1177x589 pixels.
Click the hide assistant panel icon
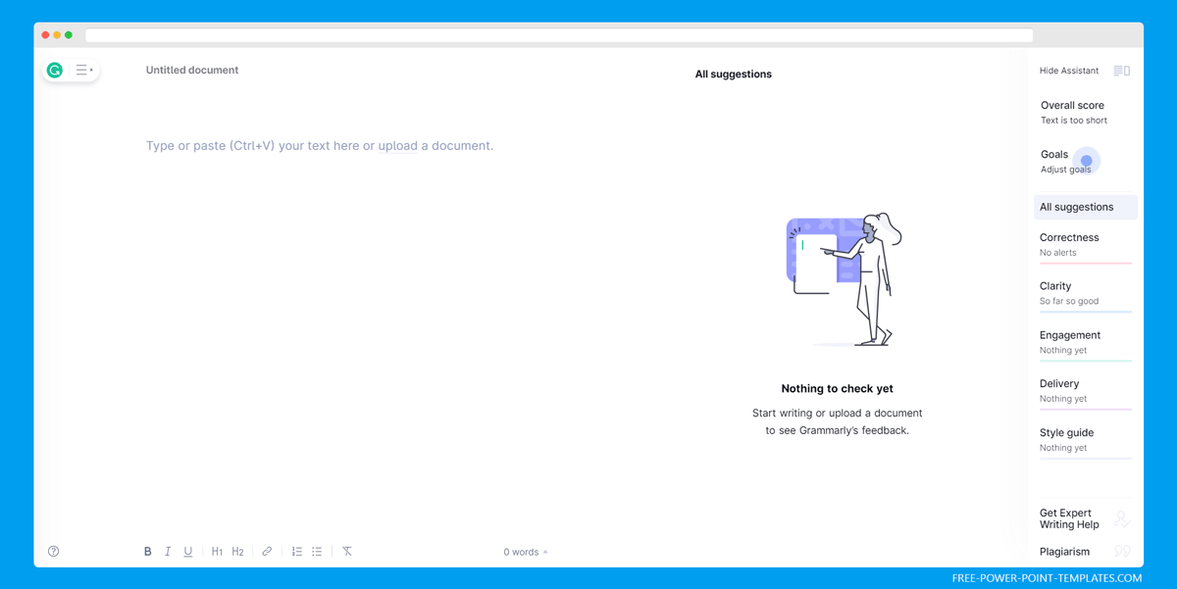coord(1122,71)
